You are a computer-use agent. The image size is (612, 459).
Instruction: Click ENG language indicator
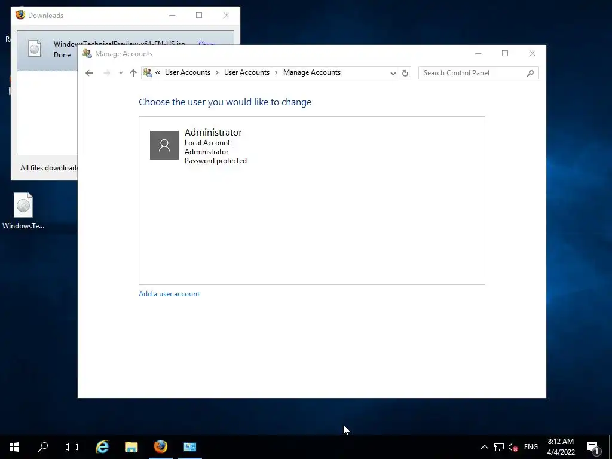point(531,447)
